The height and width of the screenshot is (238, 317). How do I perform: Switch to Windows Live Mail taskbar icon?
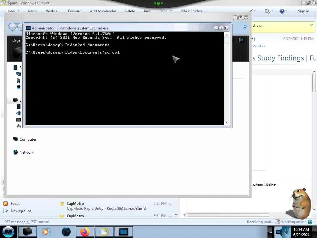pos(104,232)
